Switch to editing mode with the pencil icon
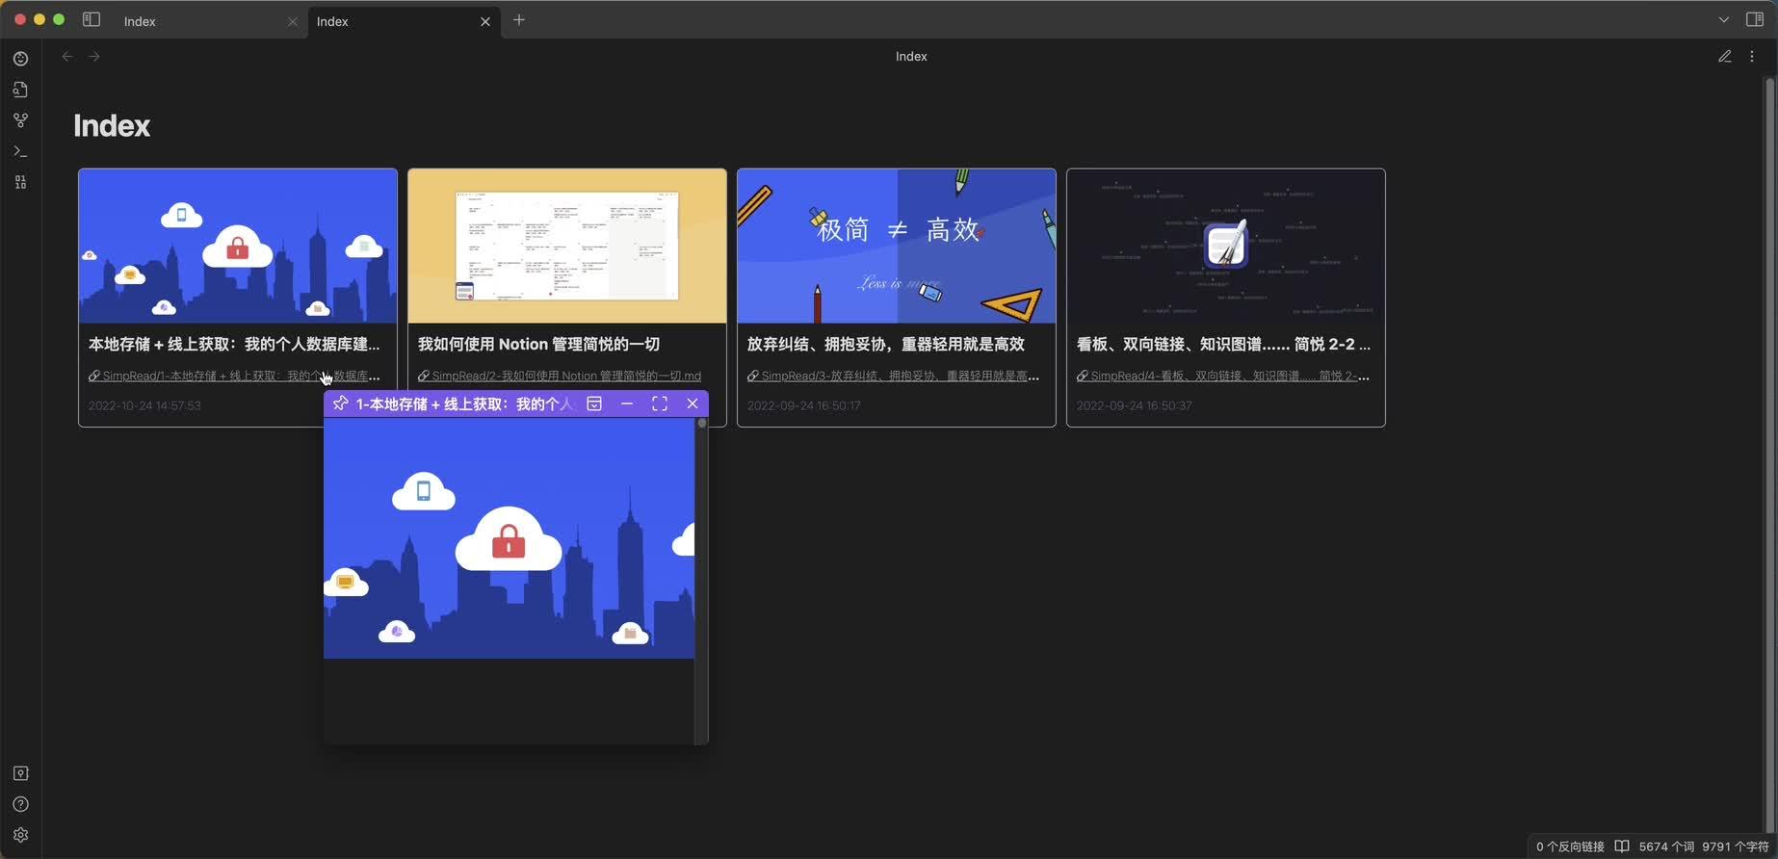The height and width of the screenshot is (859, 1778). click(1724, 56)
